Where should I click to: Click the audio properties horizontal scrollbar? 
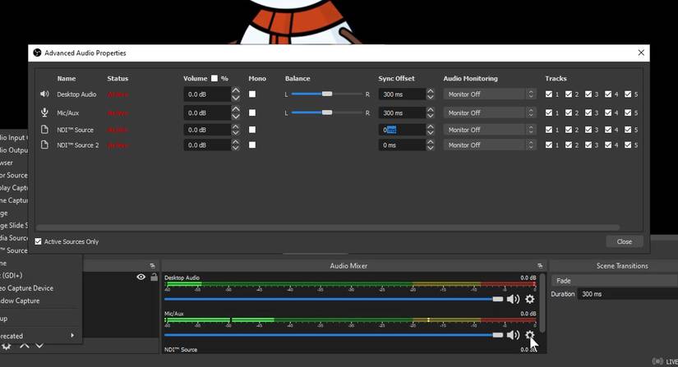pos(328,227)
